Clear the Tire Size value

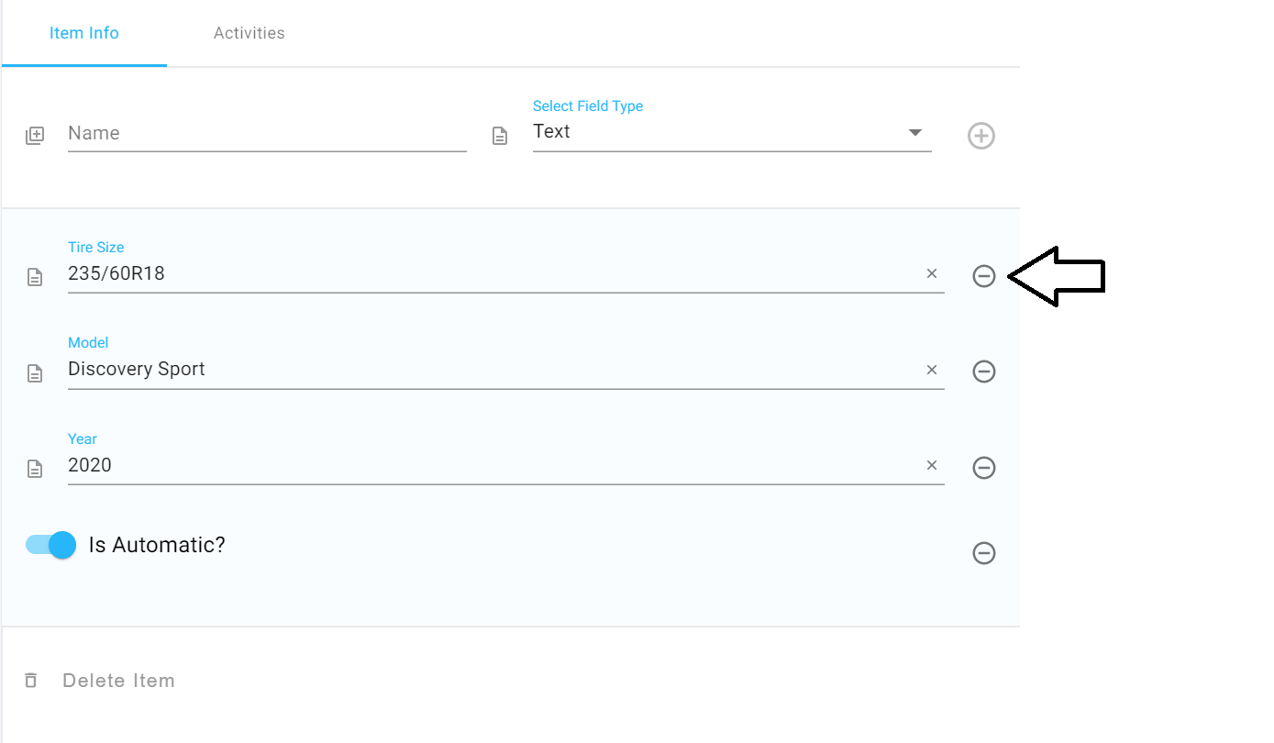(932, 273)
